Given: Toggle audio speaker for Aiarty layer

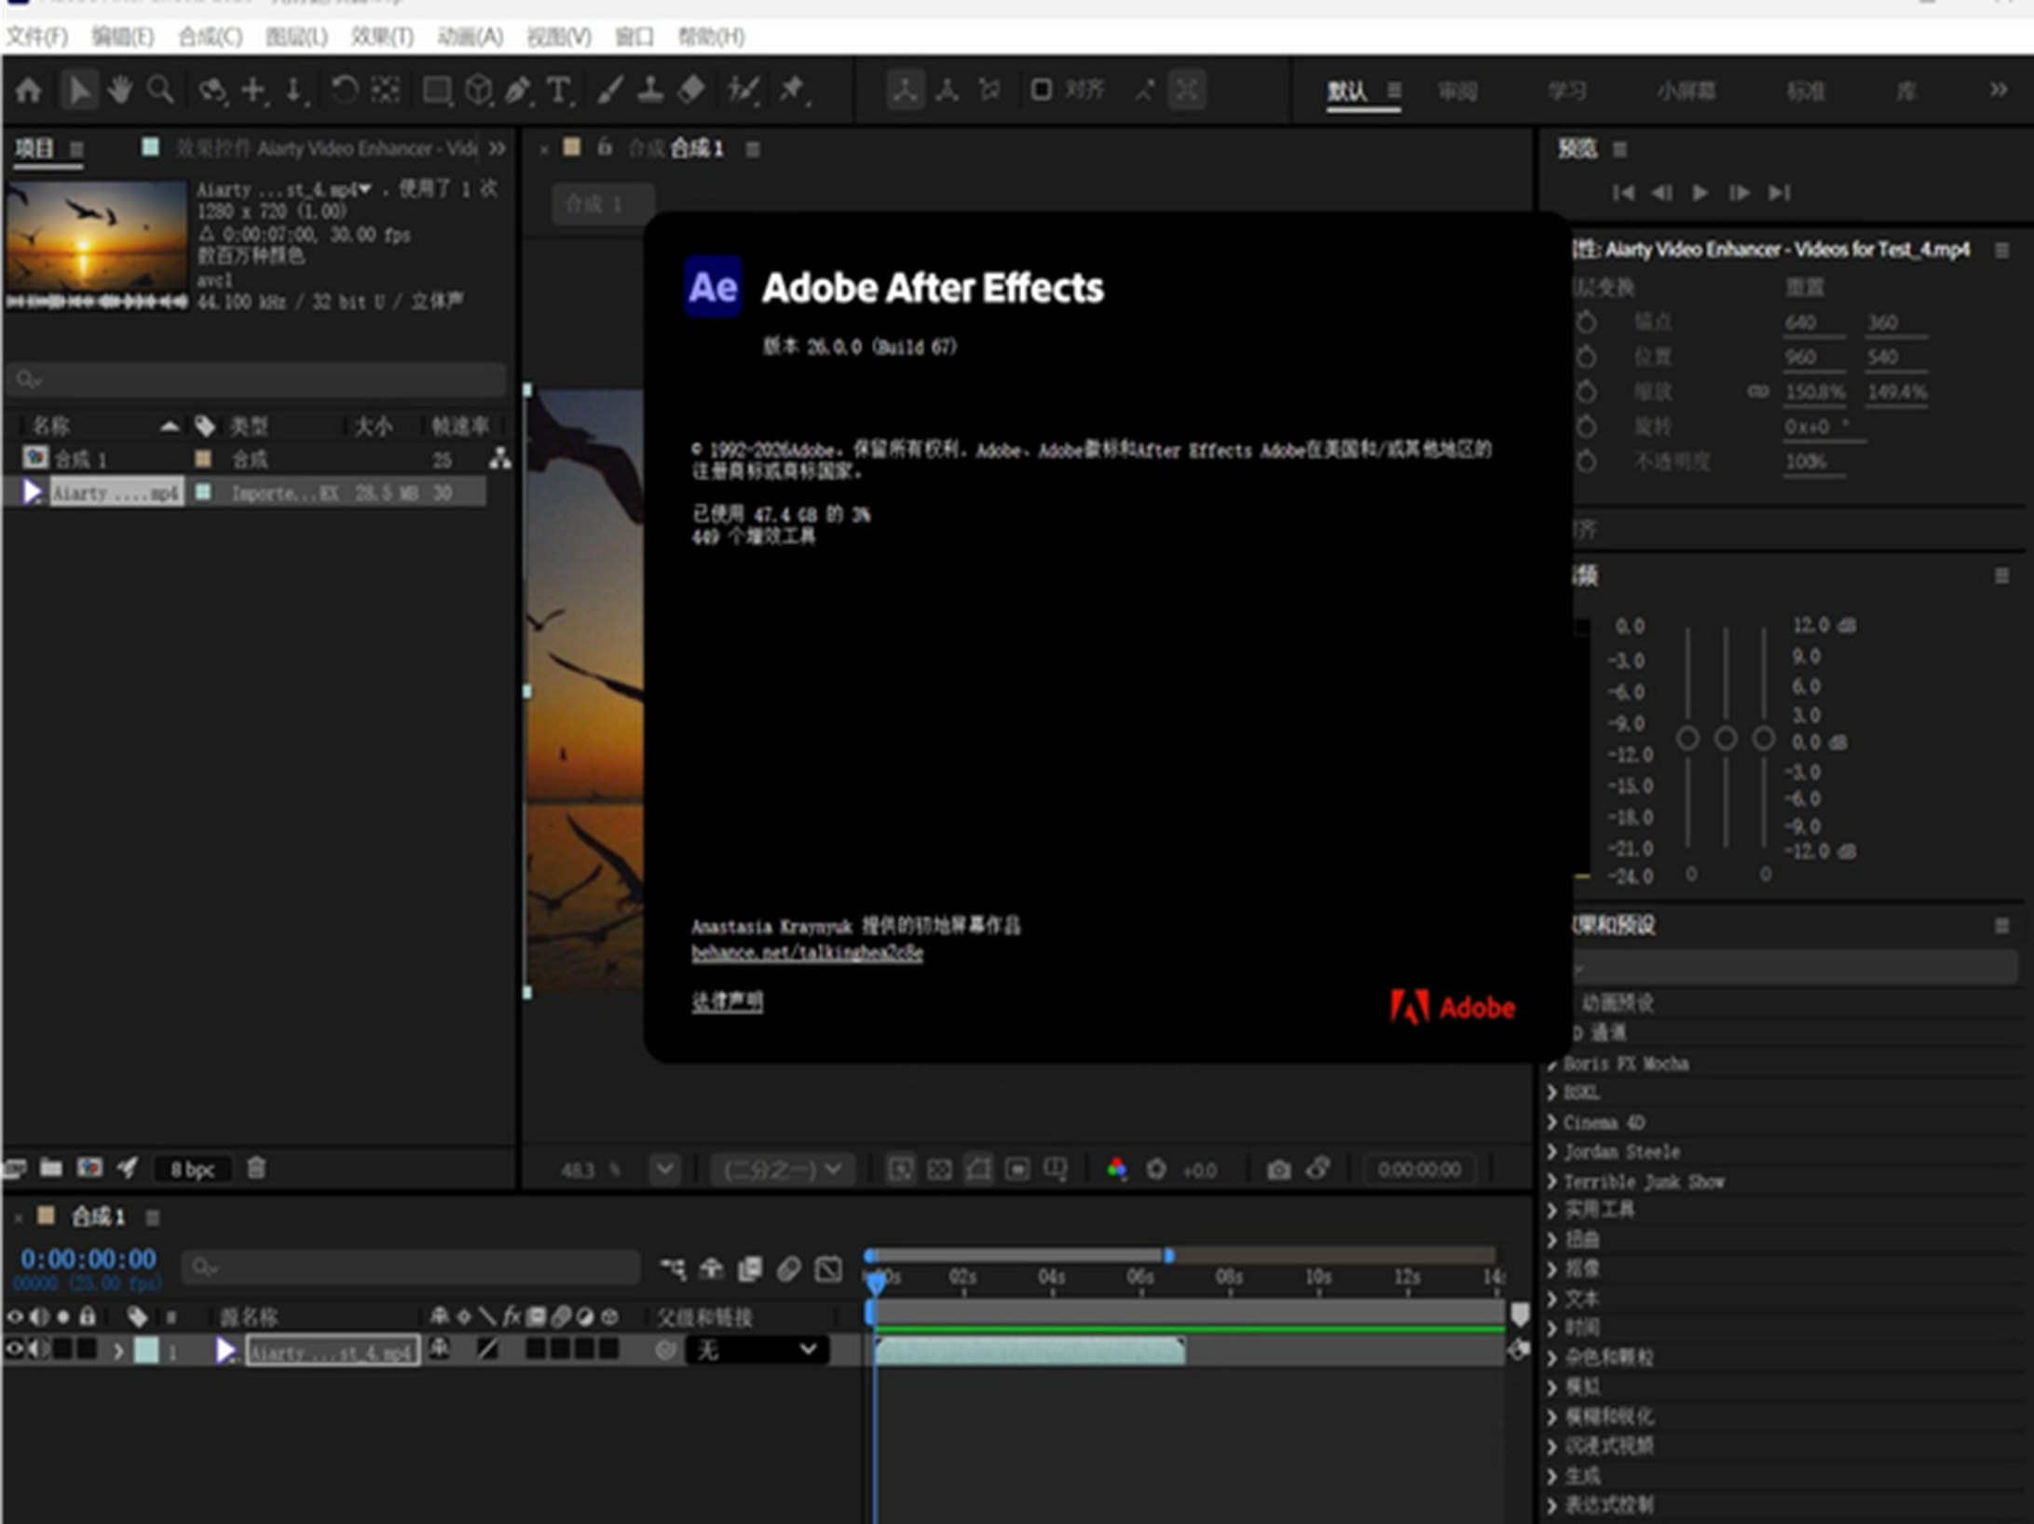Looking at the screenshot, I should pyautogui.click(x=39, y=1349).
